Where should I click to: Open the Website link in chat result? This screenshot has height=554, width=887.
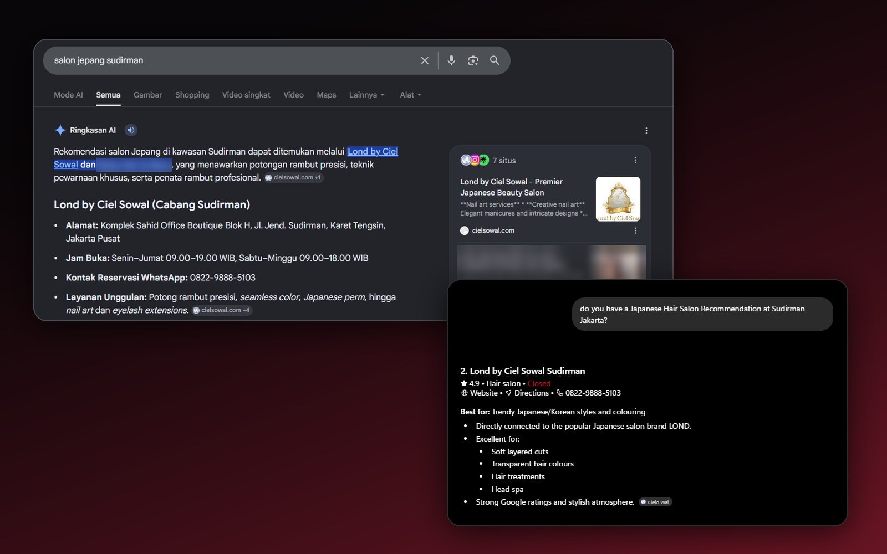point(484,393)
